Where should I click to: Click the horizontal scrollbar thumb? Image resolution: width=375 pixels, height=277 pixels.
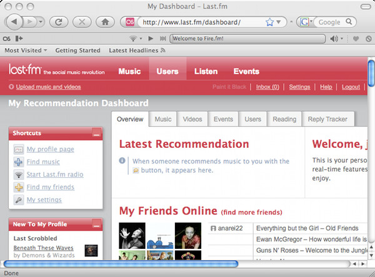(121, 264)
